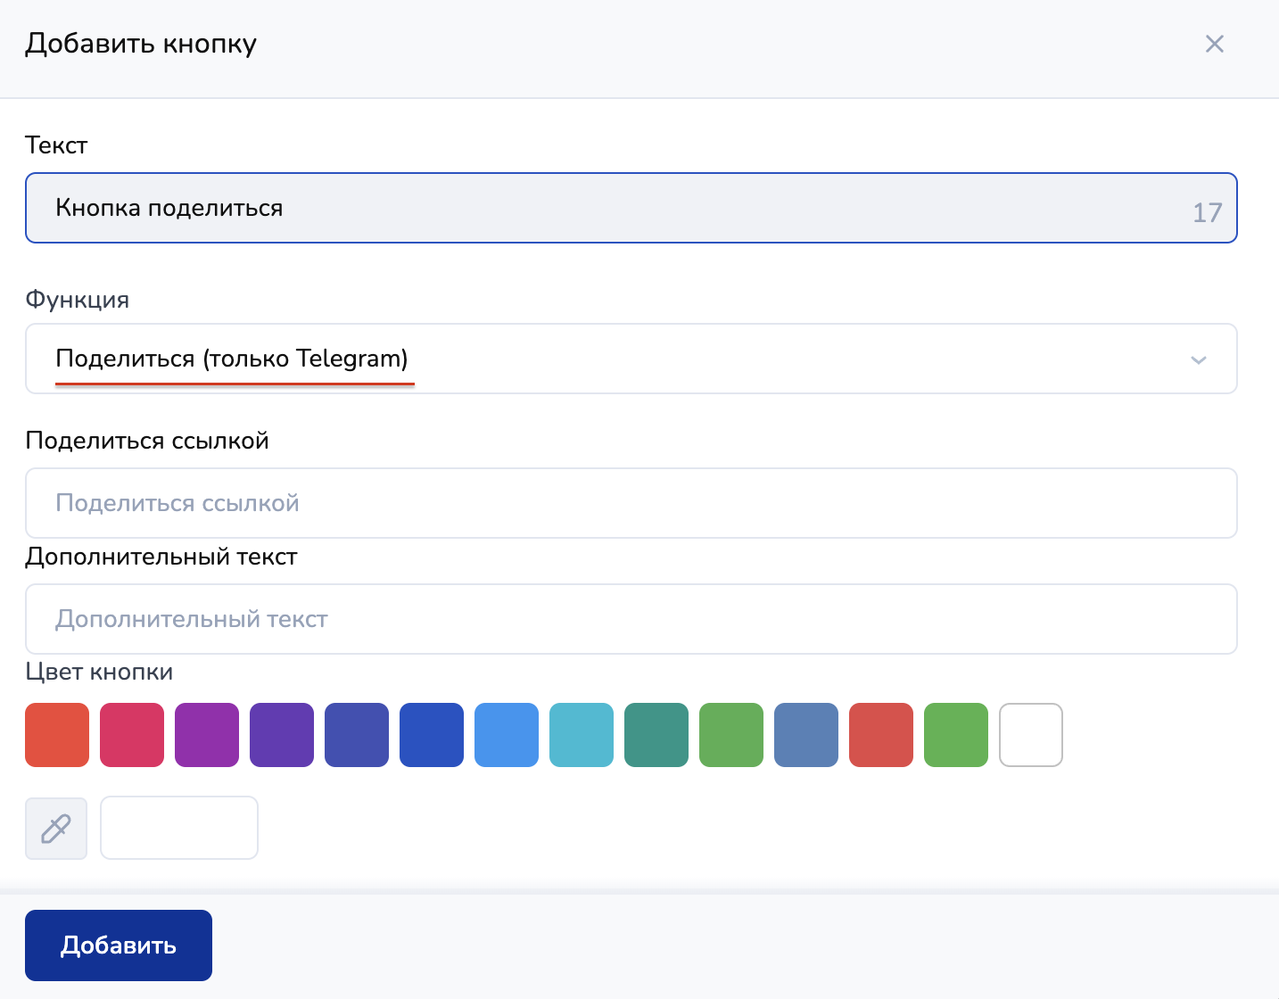Pick the dark royal blue swatch
Screen dimensions: 1279x999
point(432,735)
